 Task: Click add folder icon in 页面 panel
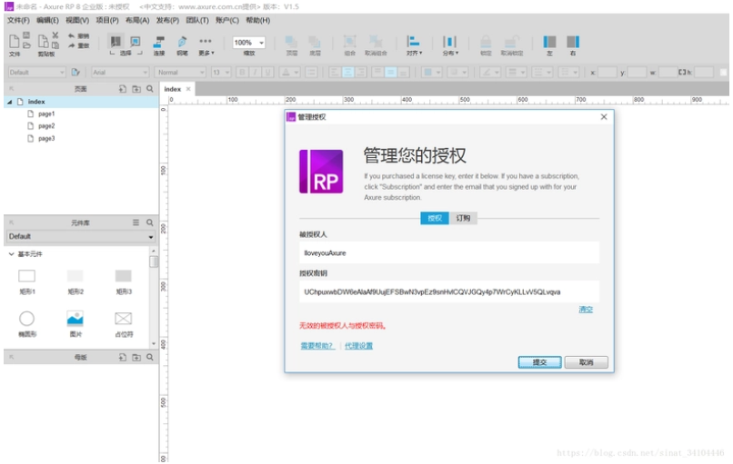click(x=136, y=89)
